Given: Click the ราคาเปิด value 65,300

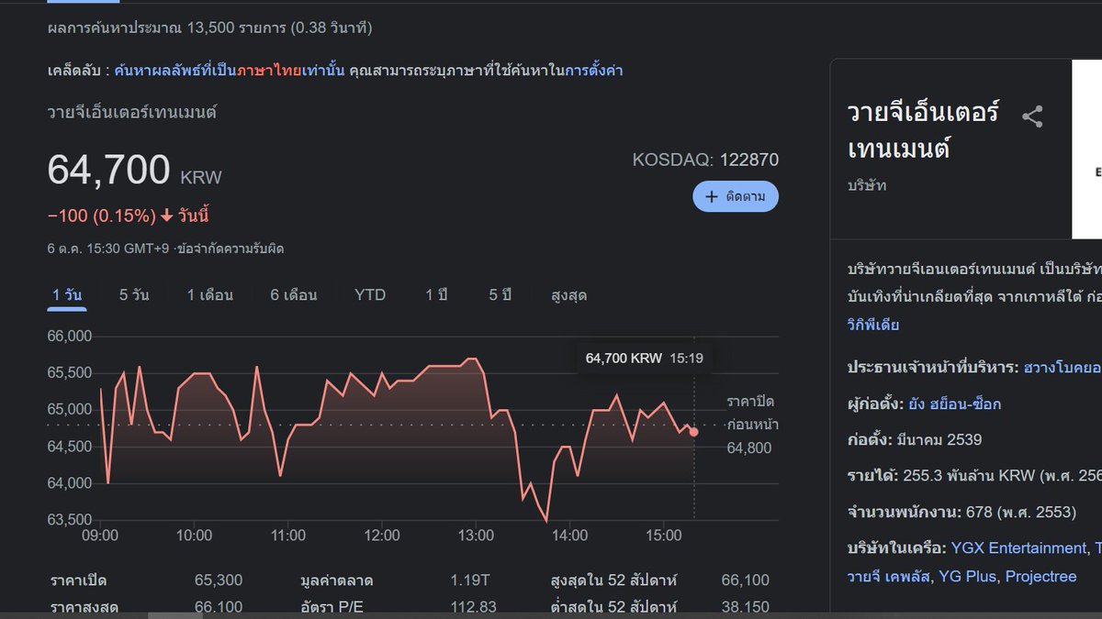Looking at the screenshot, I should point(219,580).
